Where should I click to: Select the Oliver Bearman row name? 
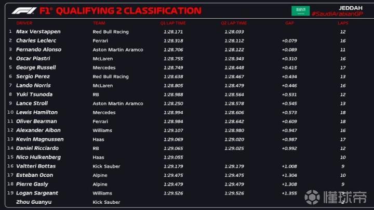pos(37,121)
